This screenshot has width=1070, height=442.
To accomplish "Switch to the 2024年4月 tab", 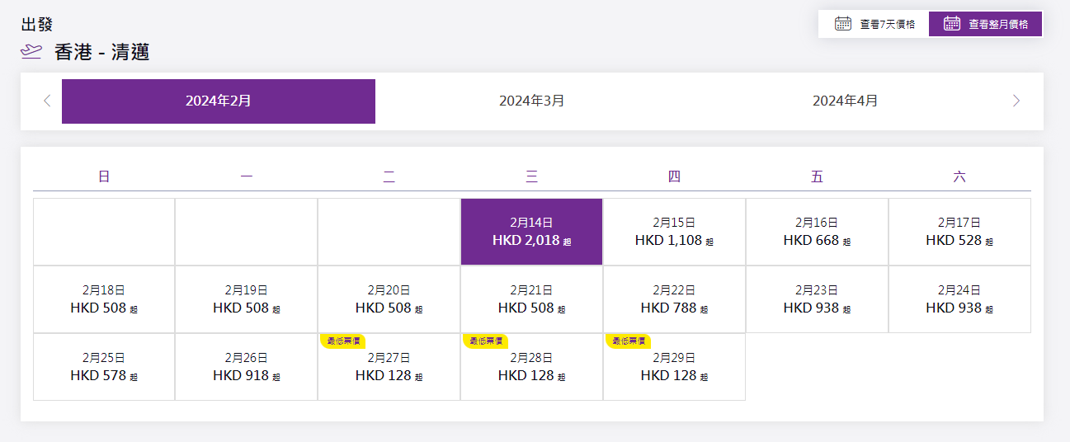I will 845,101.
